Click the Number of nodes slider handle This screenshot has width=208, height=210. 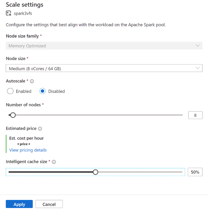13,115
